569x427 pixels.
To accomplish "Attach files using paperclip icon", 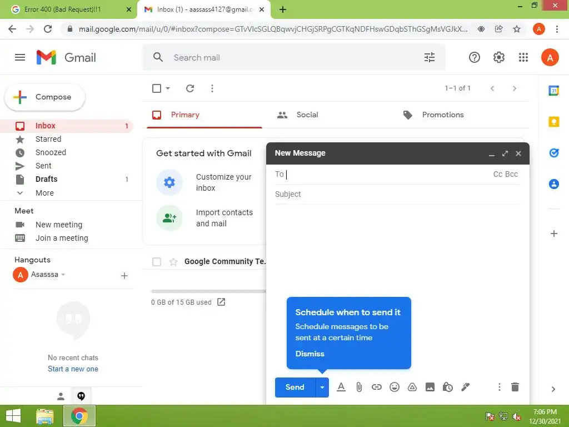I will coord(359,387).
